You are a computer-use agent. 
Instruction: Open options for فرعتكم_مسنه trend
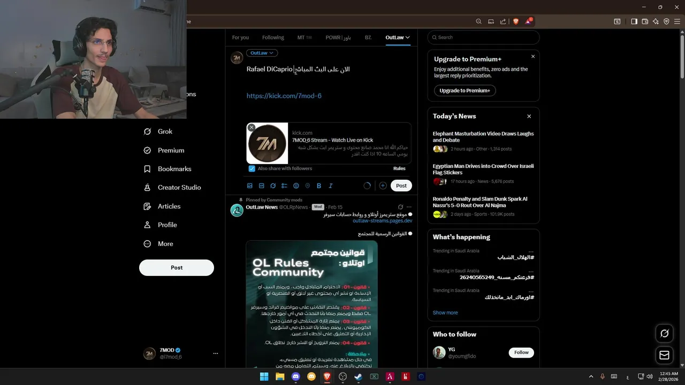click(531, 272)
